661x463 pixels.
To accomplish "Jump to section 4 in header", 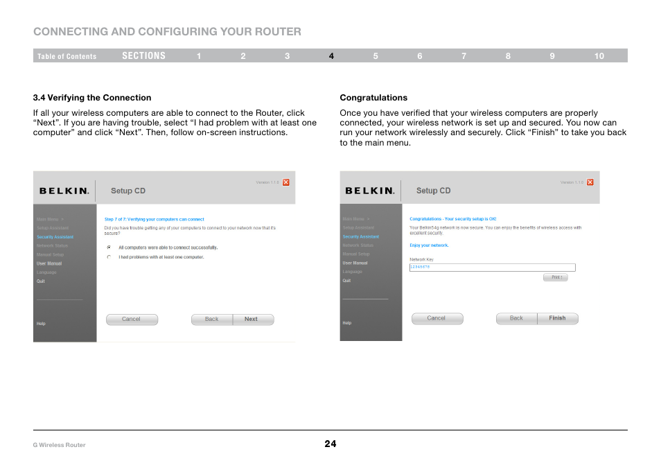I will tap(331, 56).
